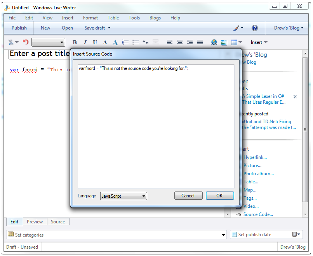Click the paintbrush theme icon
Image resolution: width=313 pixels, height=256 pixels.
pyautogui.click(x=236, y=28)
